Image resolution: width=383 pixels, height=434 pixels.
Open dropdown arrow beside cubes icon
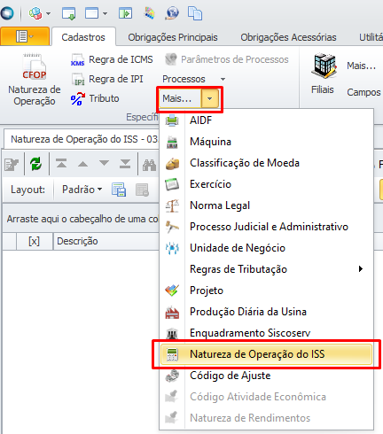(x=48, y=13)
